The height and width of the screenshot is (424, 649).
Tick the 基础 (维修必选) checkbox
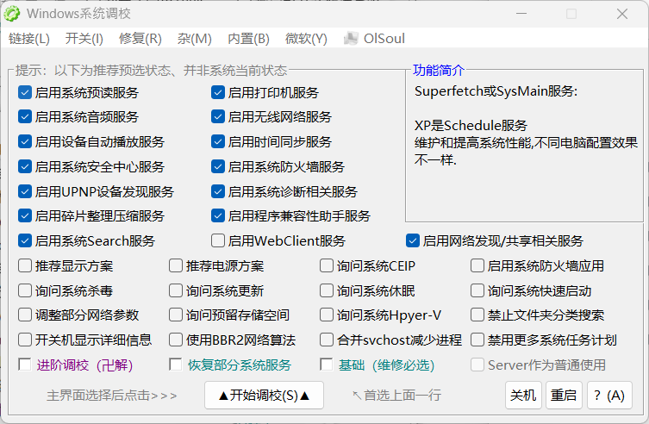327,365
